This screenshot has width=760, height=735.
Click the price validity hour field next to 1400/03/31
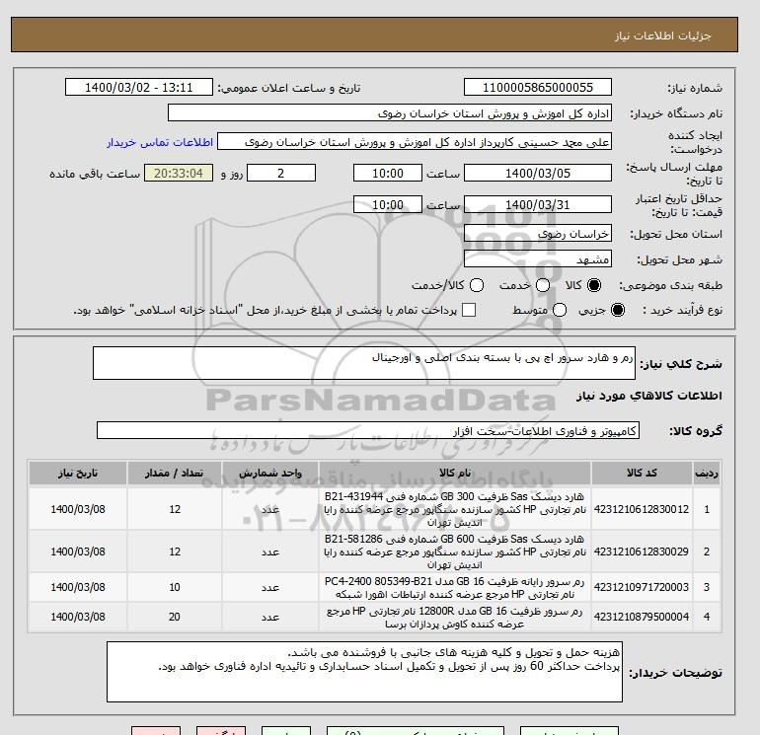click(x=388, y=204)
